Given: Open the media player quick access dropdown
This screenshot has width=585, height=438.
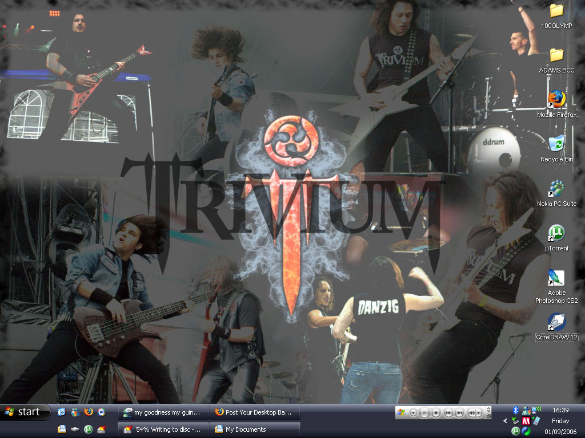Looking at the screenshot, I should click(413, 413).
